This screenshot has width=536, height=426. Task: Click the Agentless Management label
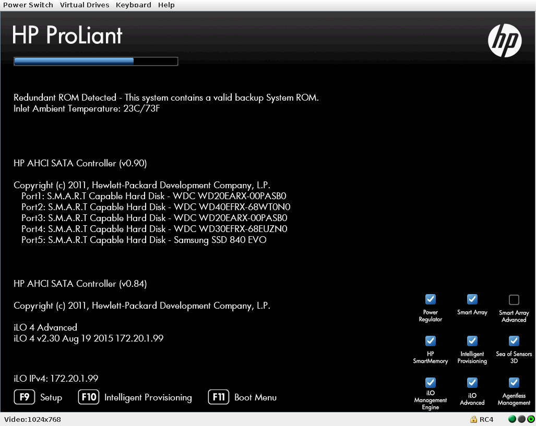click(x=514, y=399)
